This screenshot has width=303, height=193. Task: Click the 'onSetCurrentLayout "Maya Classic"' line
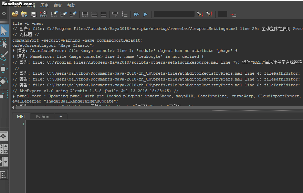coord(53,45)
